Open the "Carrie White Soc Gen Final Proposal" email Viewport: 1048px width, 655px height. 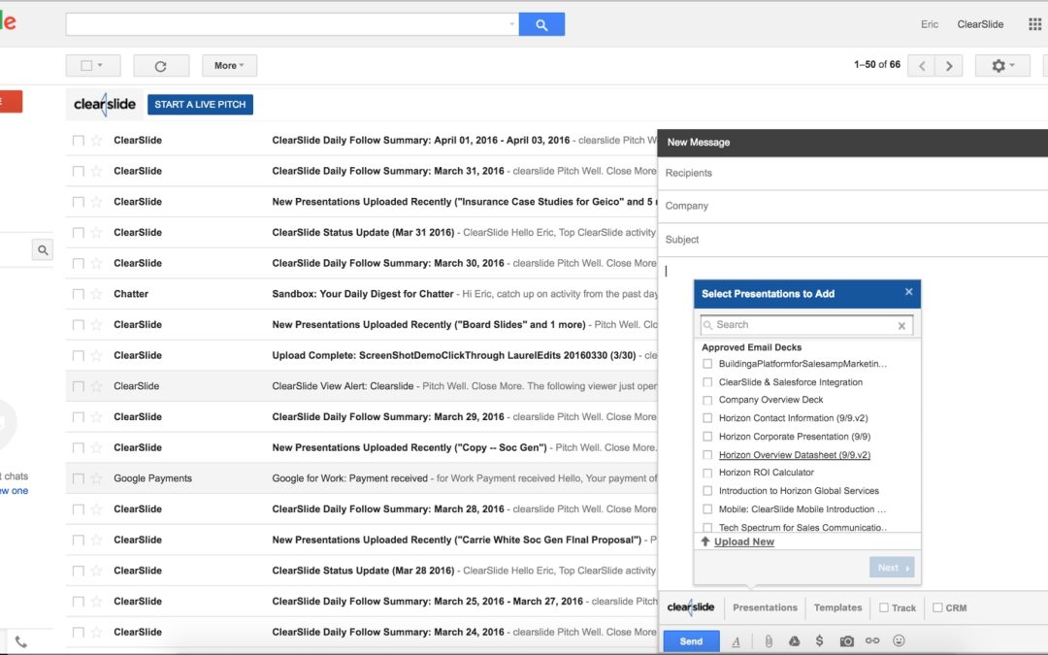pyautogui.click(x=361, y=540)
